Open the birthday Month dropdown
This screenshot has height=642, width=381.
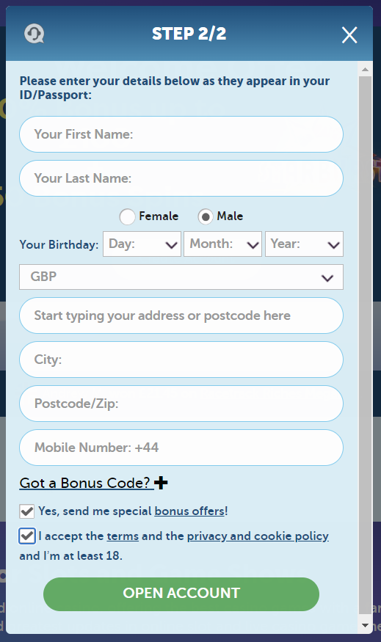[x=223, y=244]
